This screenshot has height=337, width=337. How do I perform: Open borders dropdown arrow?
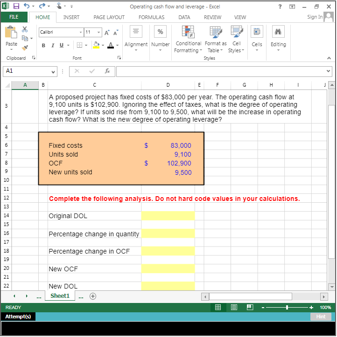(x=86, y=45)
